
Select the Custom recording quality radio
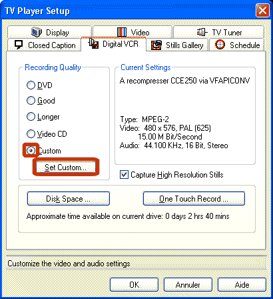point(31,151)
